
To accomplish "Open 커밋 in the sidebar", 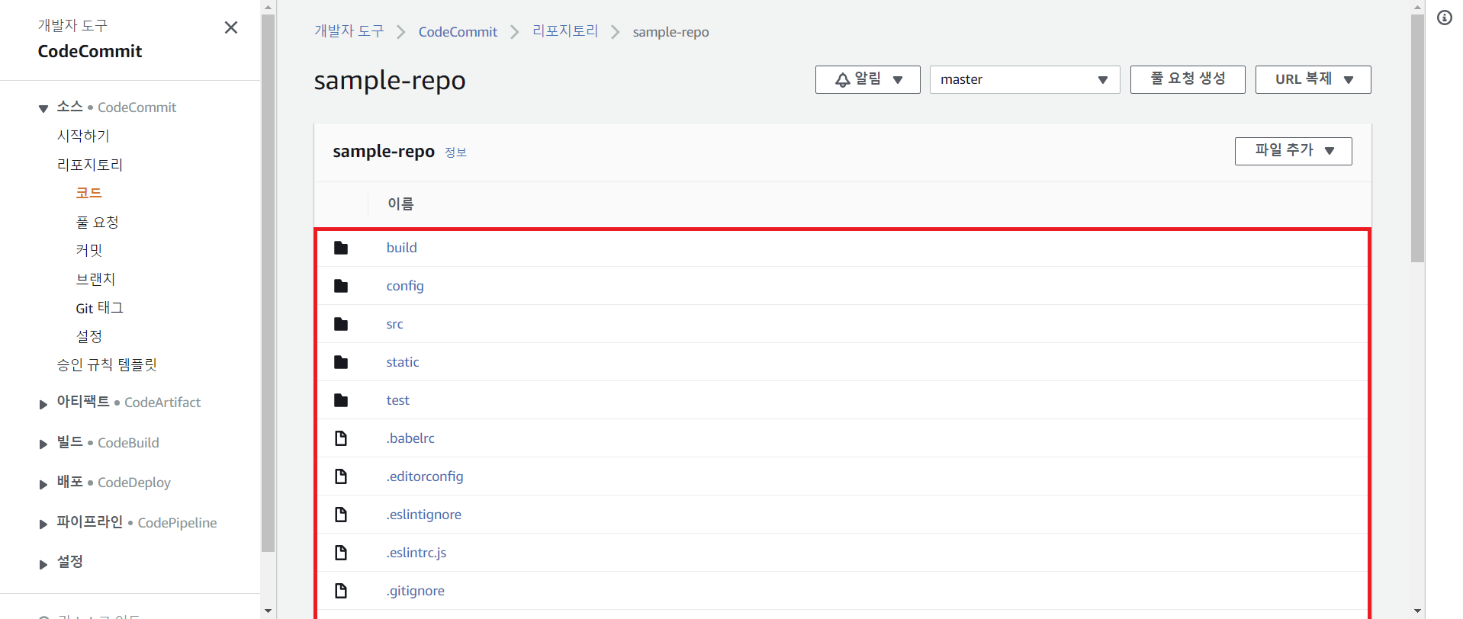I will point(88,250).
